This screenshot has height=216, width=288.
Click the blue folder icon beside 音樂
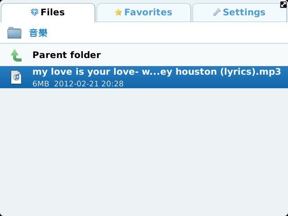[14, 33]
